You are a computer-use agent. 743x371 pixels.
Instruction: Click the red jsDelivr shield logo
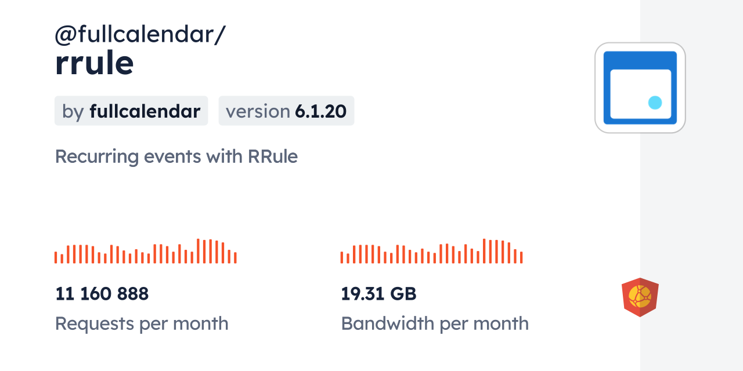(640, 297)
